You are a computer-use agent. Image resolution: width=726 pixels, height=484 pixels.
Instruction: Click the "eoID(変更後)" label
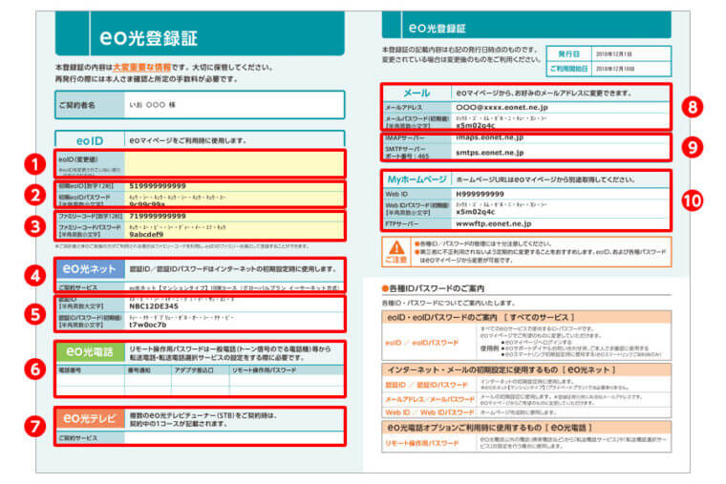coord(78,159)
